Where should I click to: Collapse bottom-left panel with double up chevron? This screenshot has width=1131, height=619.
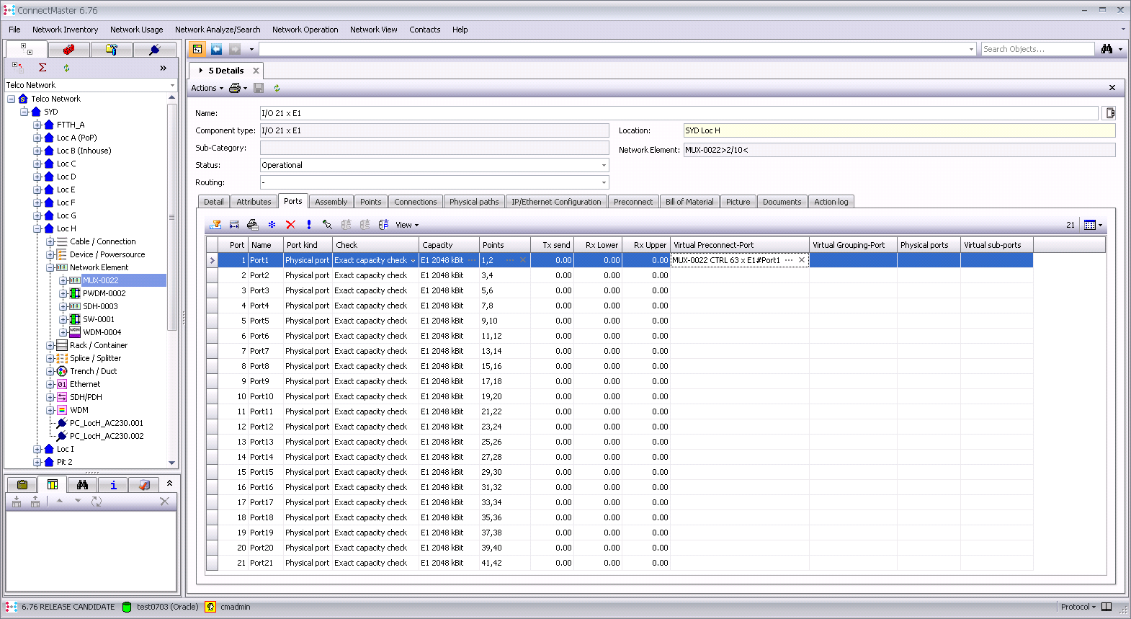[x=169, y=483]
